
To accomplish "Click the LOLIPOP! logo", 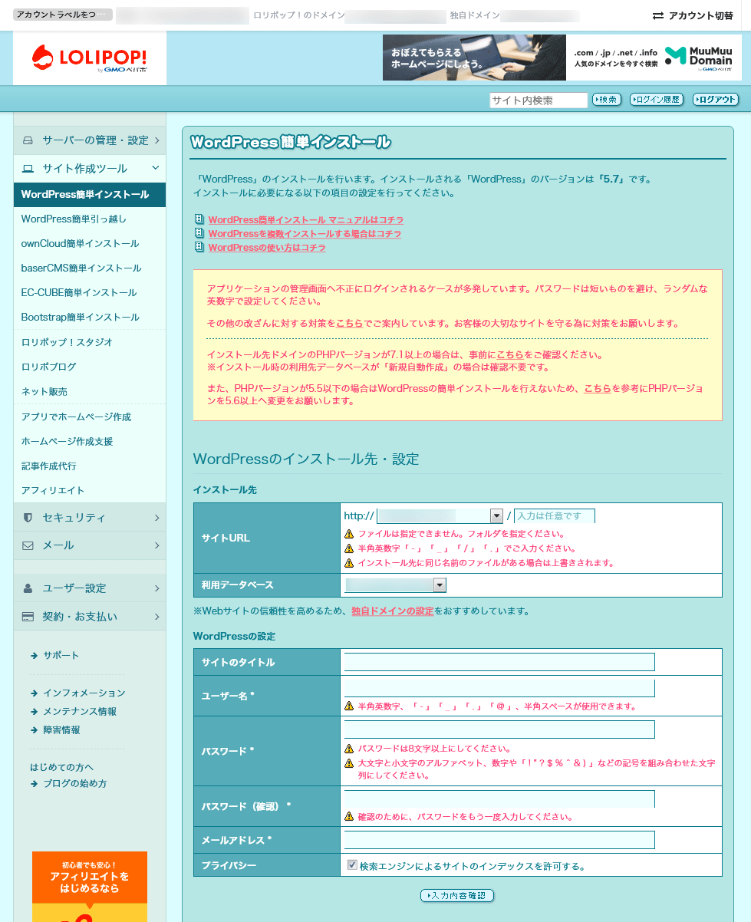I will [x=89, y=58].
